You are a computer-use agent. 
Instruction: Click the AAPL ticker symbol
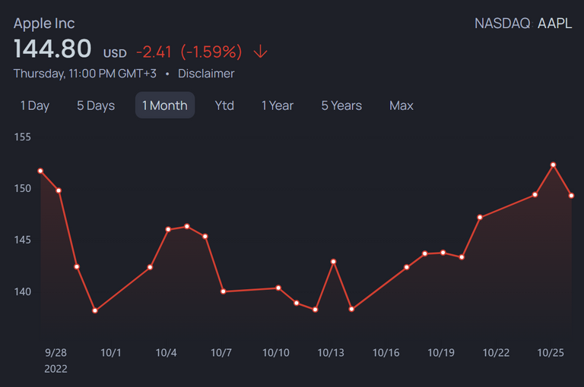coord(554,24)
